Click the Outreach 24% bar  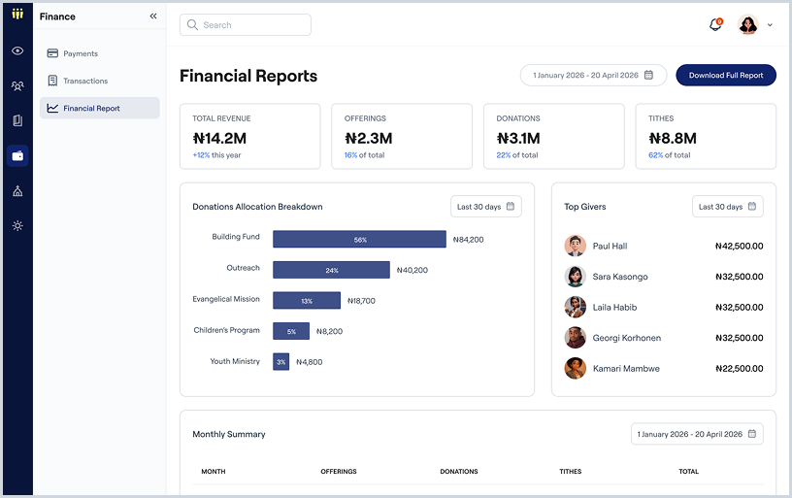coord(331,270)
